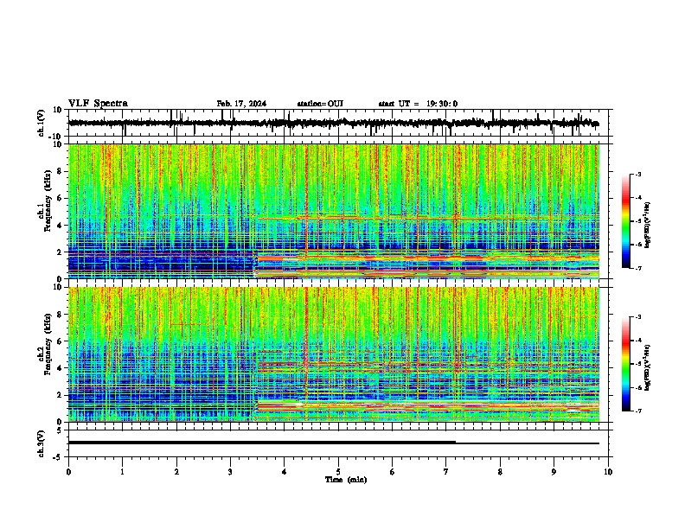This screenshot has height=529, width=685.
Task: Click the log(PSD) label beside ch.2 color bar
Action: (648, 368)
